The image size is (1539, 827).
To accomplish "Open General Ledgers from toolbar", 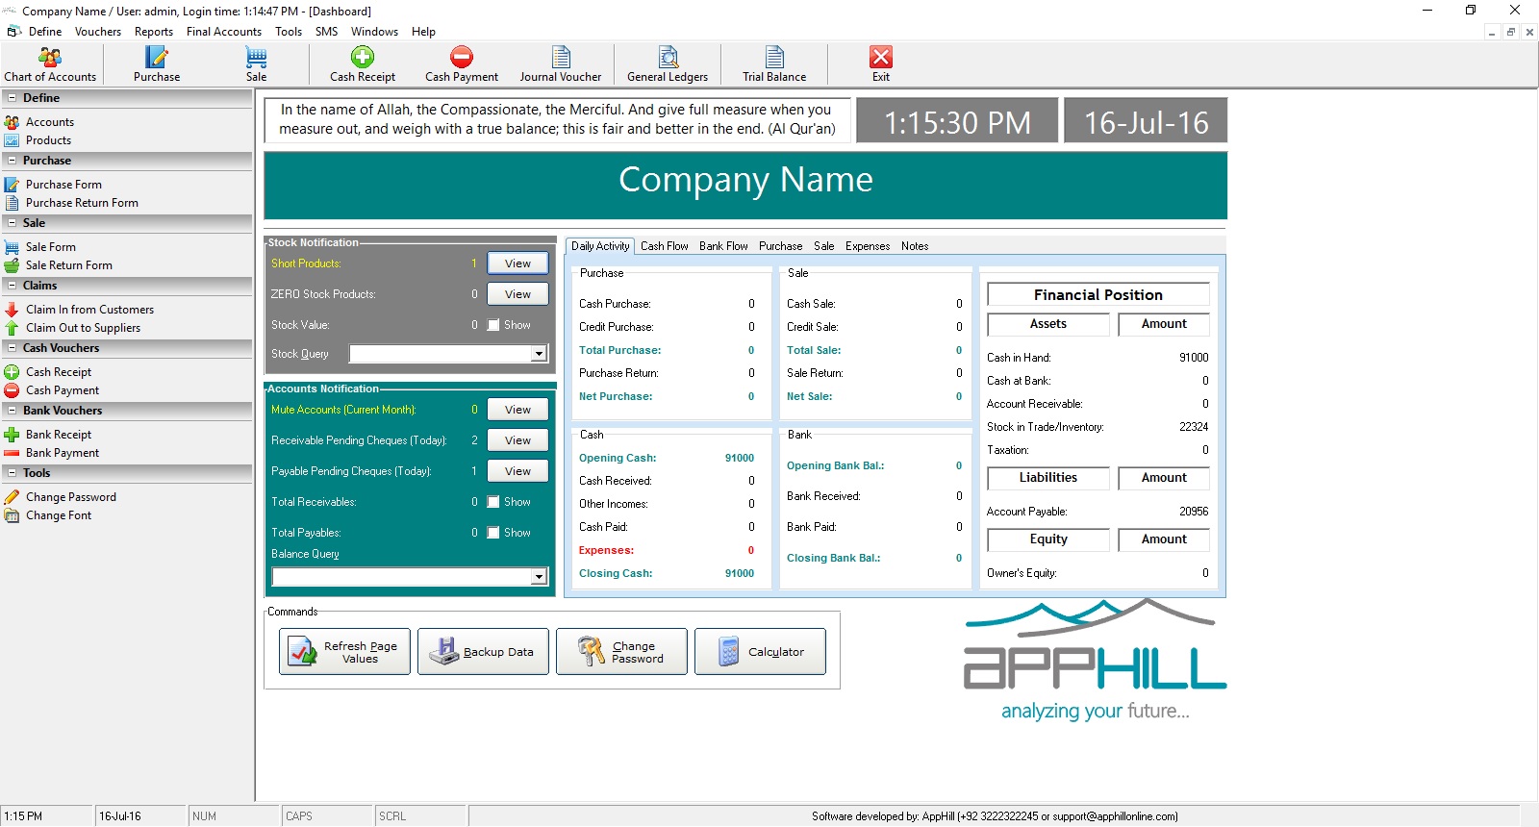I will tap(668, 64).
